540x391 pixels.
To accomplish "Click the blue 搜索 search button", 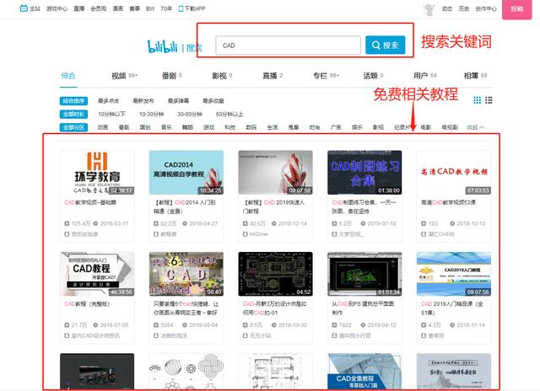I will click(x=385, y=45).
